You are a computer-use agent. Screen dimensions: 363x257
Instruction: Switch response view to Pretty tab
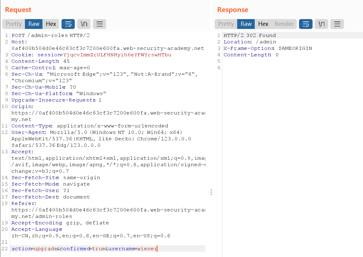(226, 24)
